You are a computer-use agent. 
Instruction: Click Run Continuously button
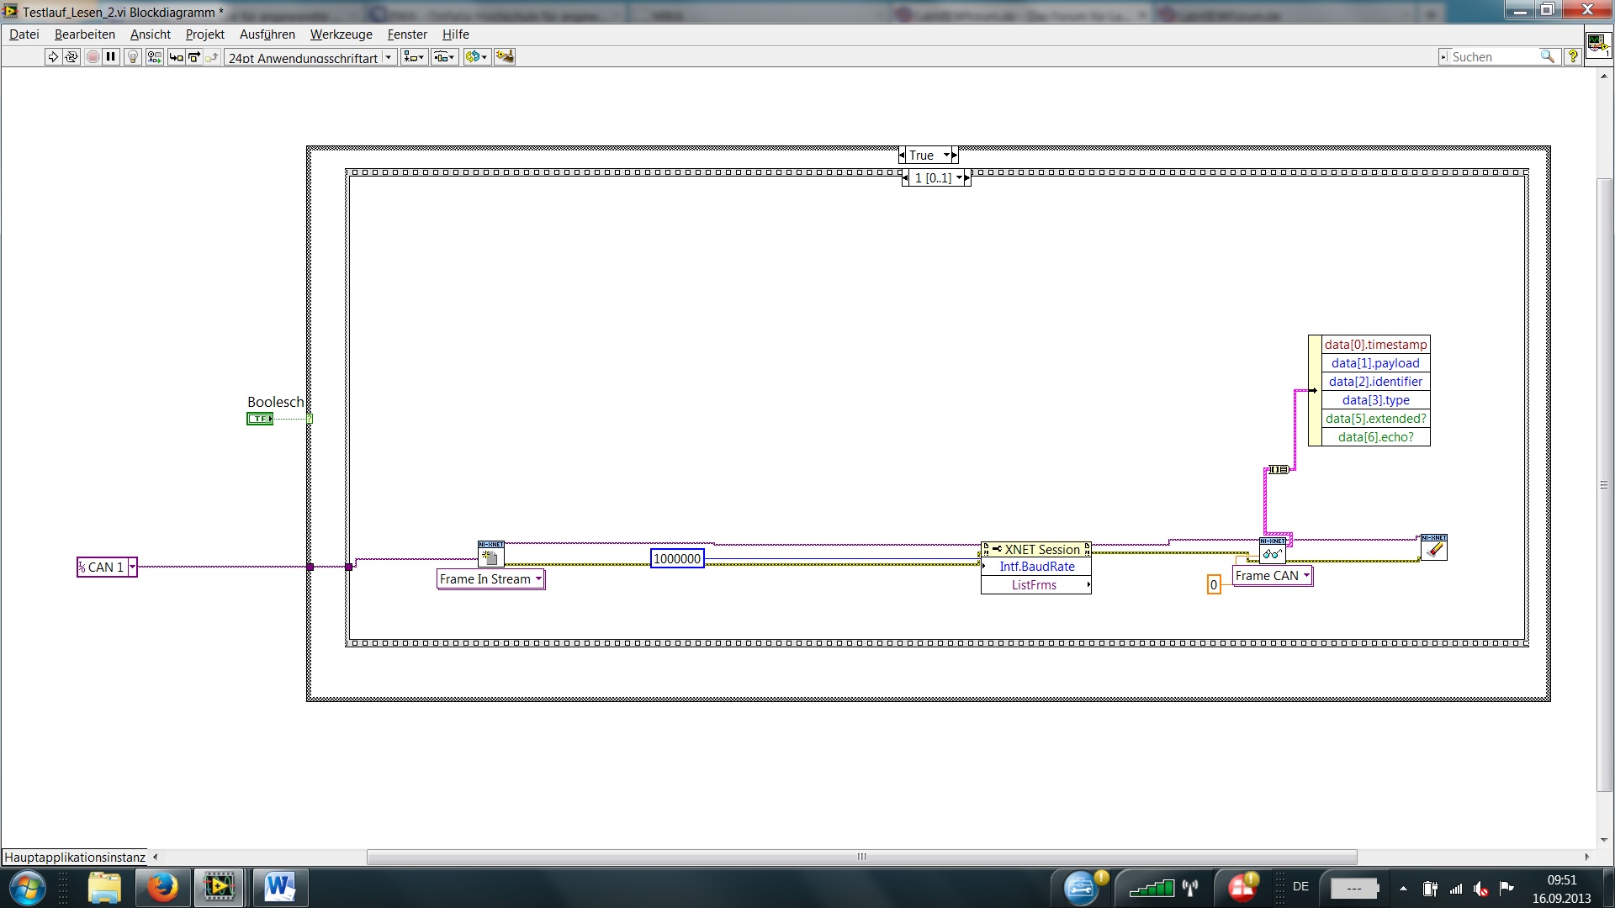click(71, 57)
